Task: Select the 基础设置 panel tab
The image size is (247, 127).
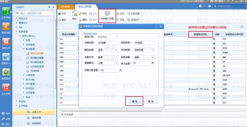Action: click(34, 117)
